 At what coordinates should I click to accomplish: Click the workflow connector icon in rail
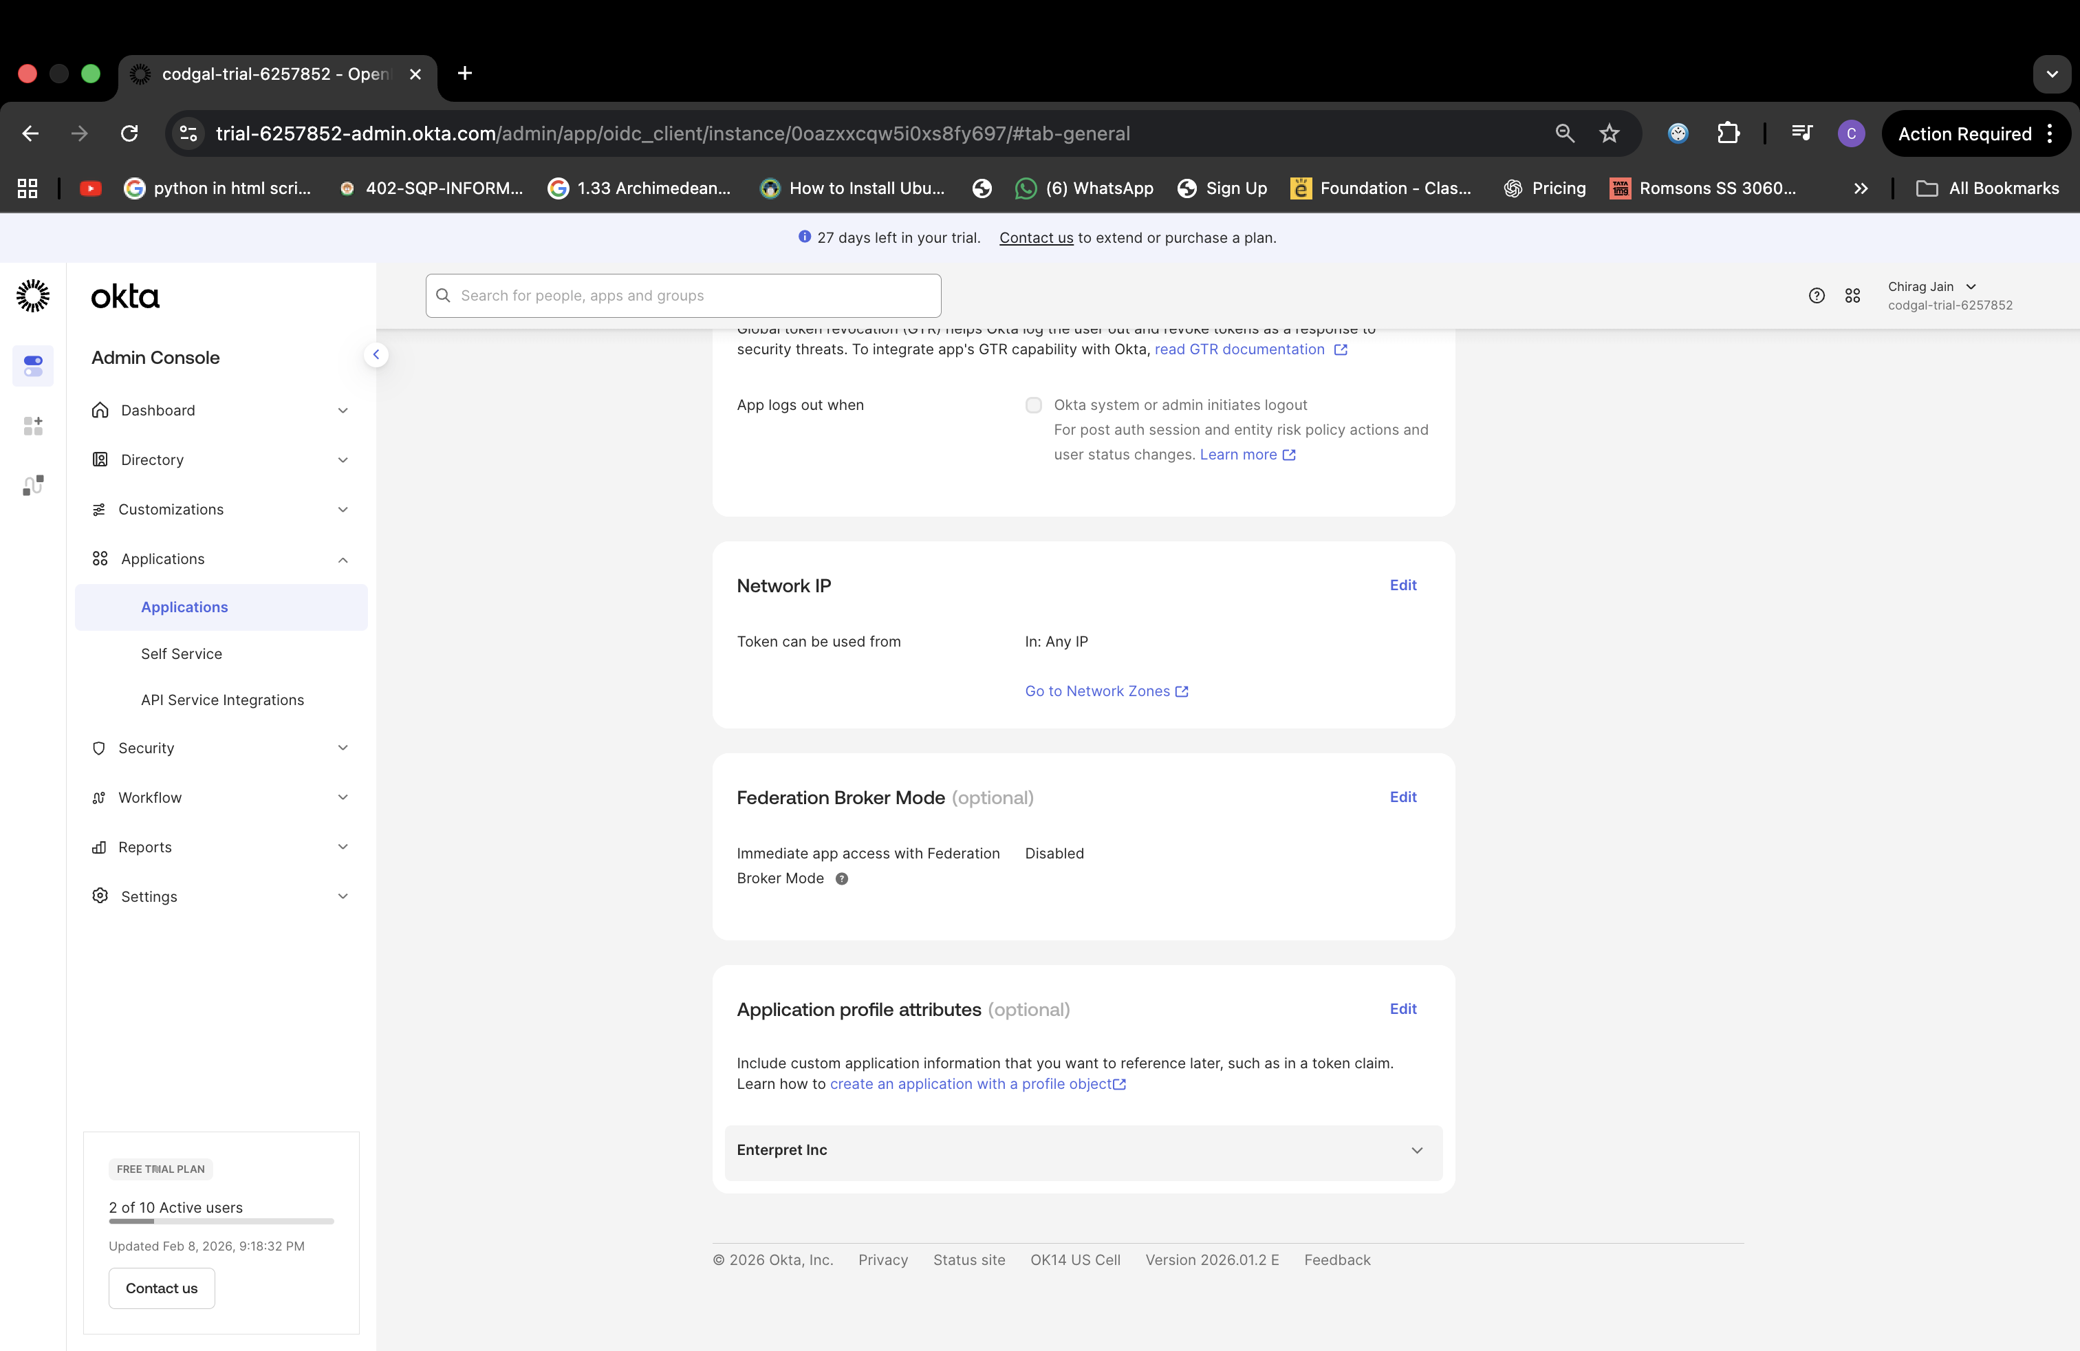(33, 486)
